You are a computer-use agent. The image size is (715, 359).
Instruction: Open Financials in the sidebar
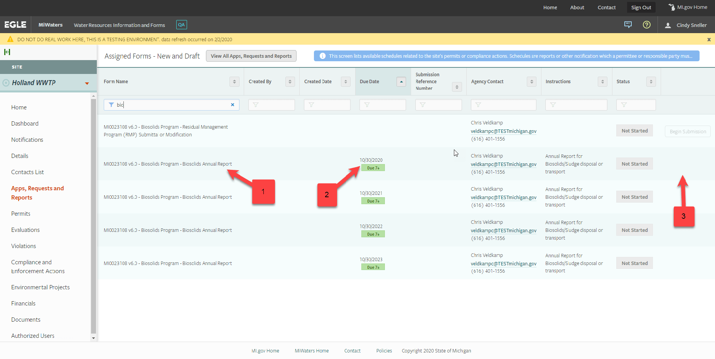point(23,304)
